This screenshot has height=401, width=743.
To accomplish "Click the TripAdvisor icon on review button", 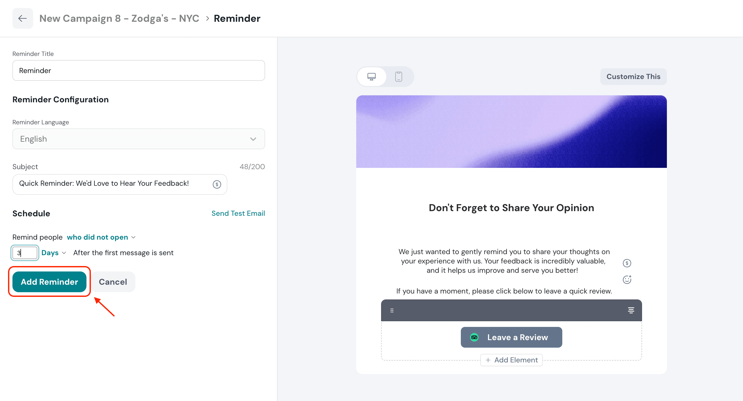I will point(474,337).
